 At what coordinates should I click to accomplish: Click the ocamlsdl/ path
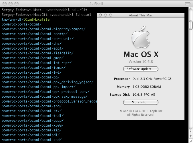[x=31, y=135]
